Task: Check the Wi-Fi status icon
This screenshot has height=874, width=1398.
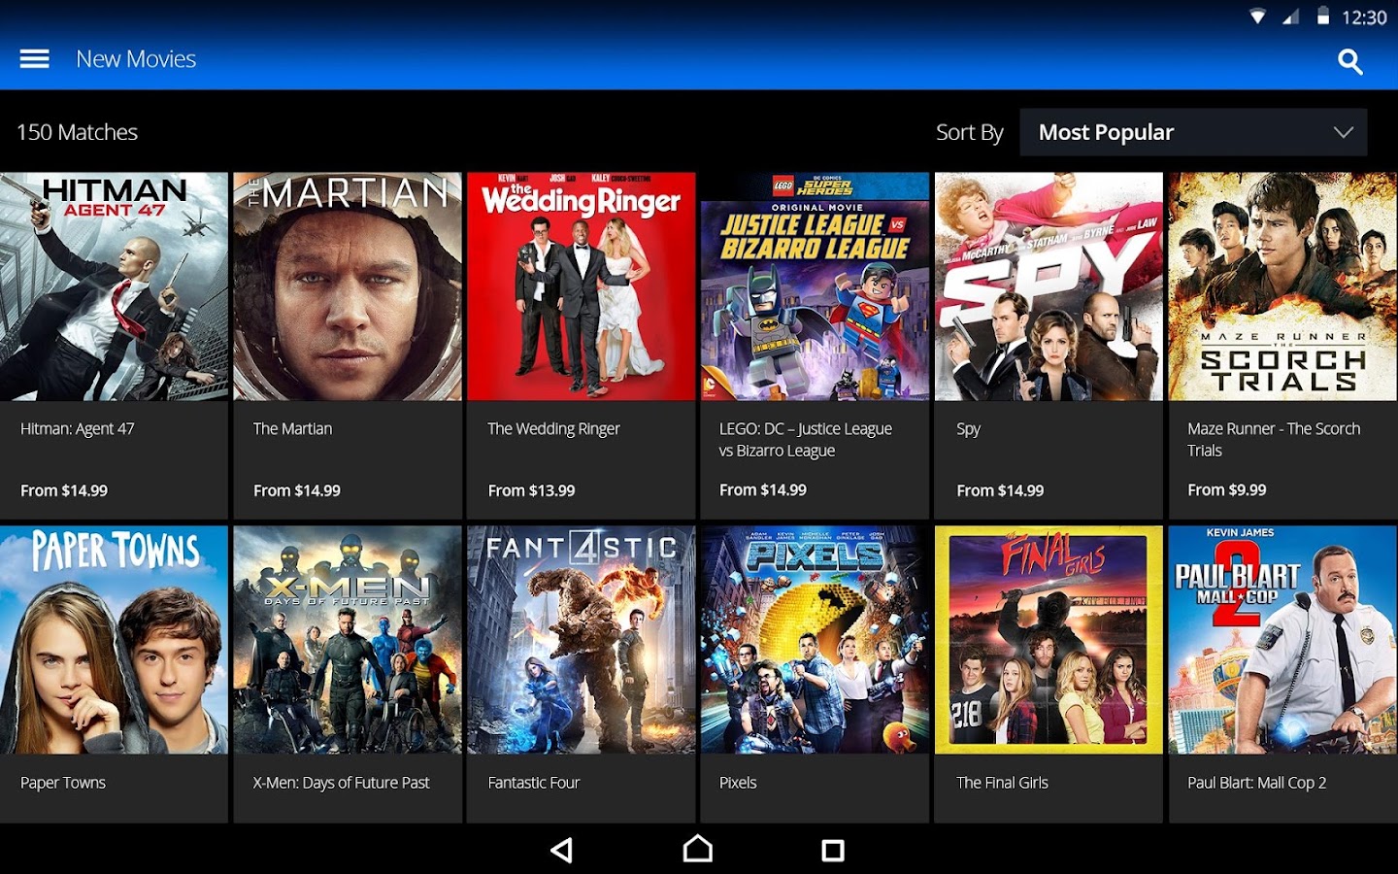Action: pos(1258,17)
